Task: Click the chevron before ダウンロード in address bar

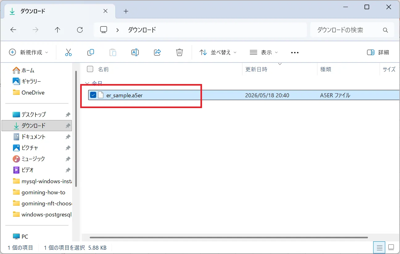Action: click(118, 30)
